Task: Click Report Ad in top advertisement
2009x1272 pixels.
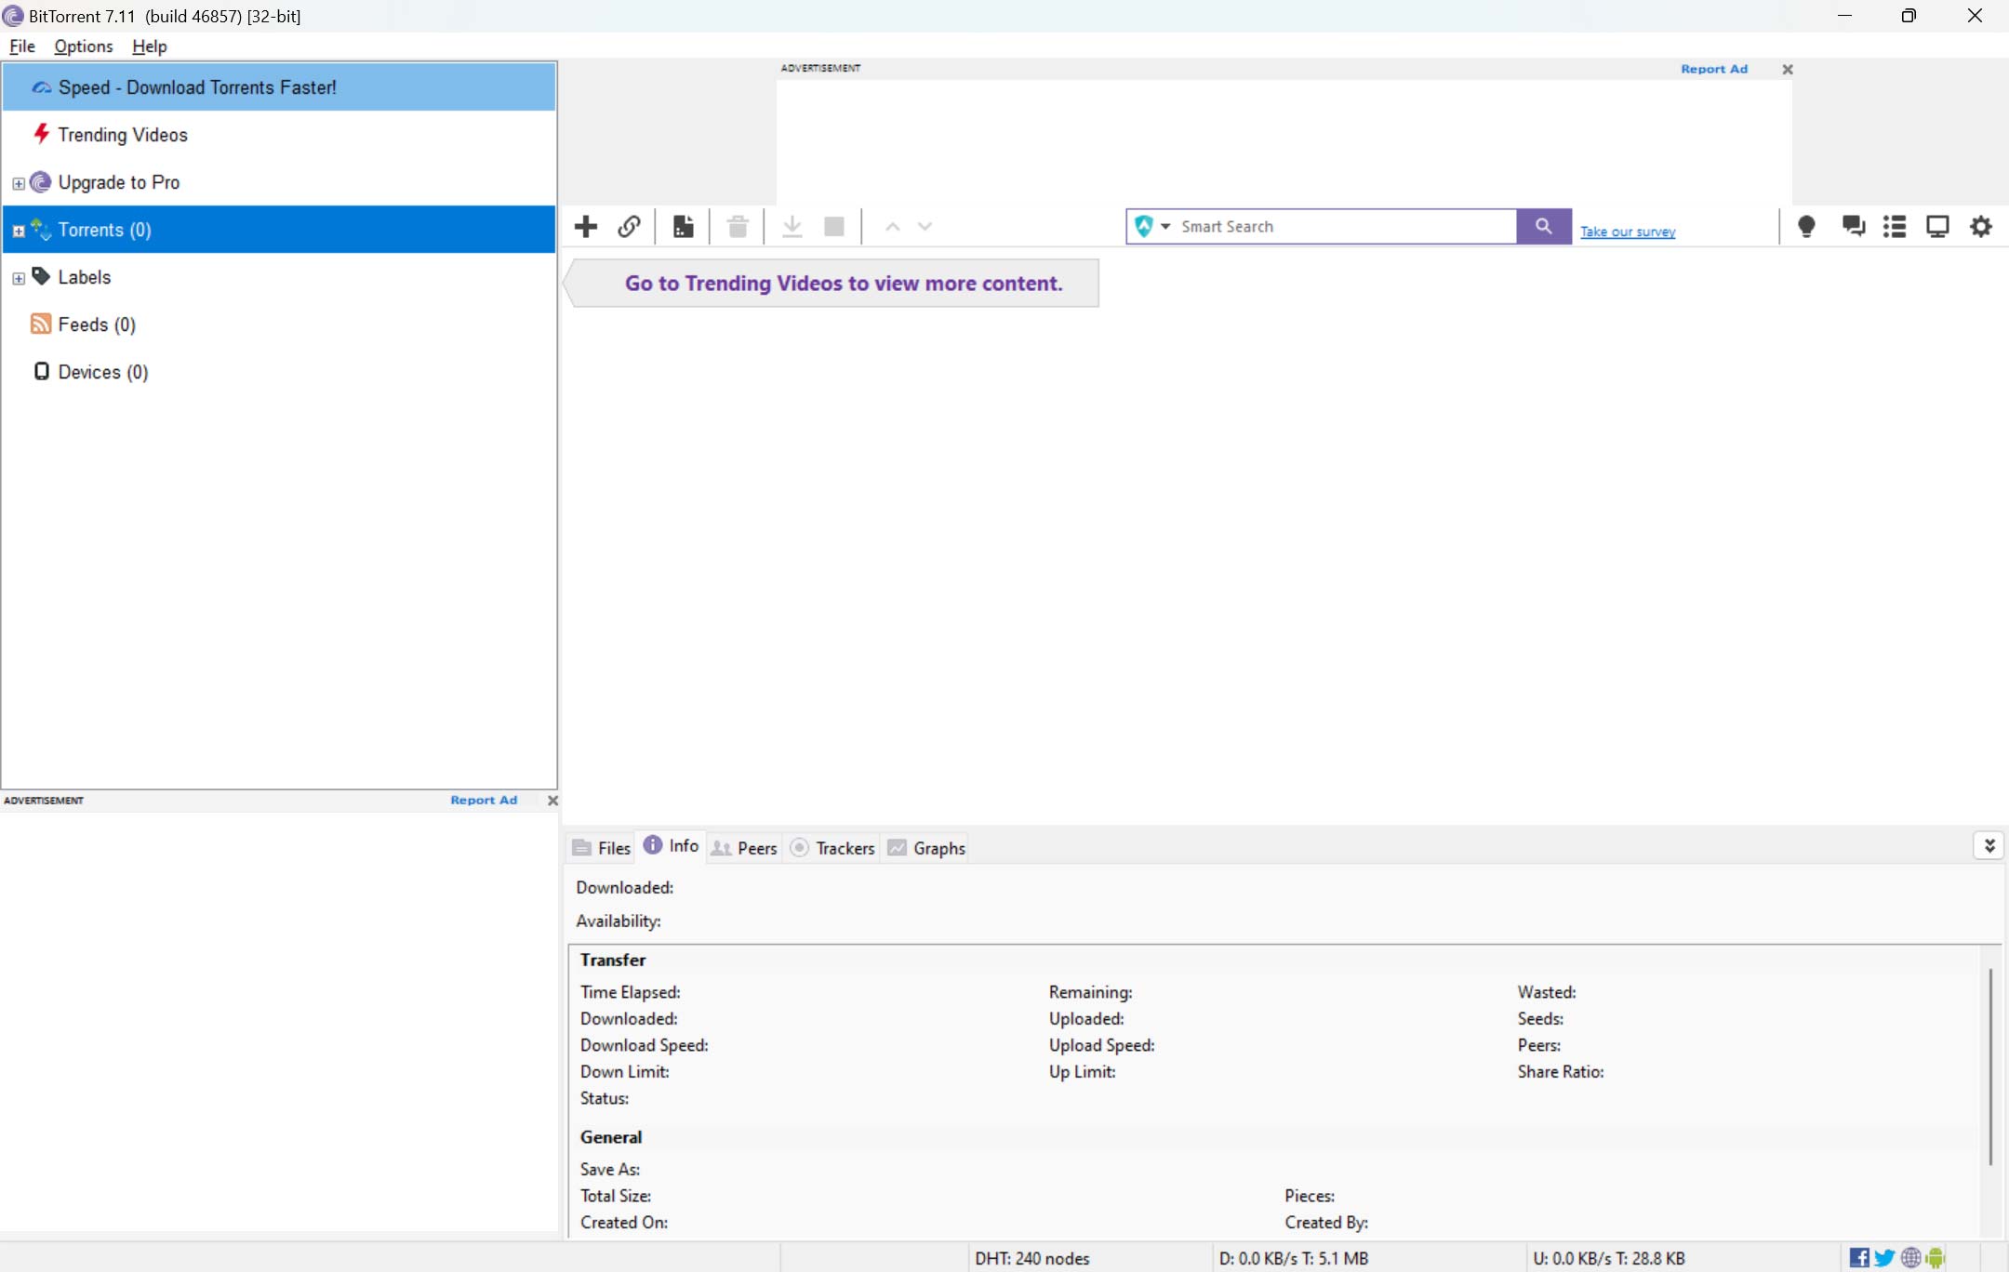Action: [1714, 69]
